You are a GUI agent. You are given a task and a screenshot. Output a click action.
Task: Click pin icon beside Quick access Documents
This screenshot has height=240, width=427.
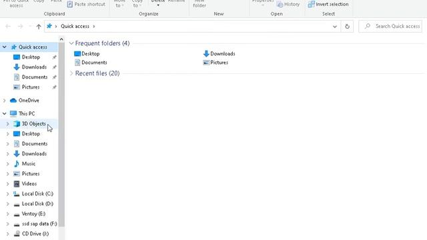tap(55, 77)
